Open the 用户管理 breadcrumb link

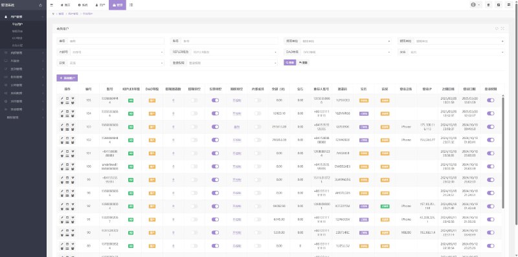point(73,14)
